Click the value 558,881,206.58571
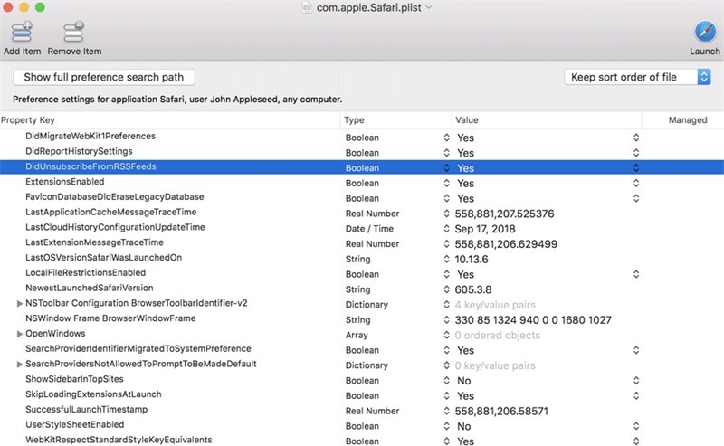This screenshot has width=724, height=446. coord(501,412)
